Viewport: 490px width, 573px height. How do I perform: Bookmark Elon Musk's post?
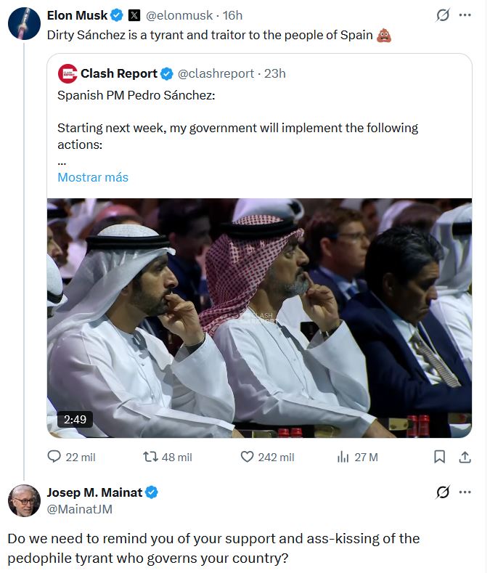tap(439, 457)
